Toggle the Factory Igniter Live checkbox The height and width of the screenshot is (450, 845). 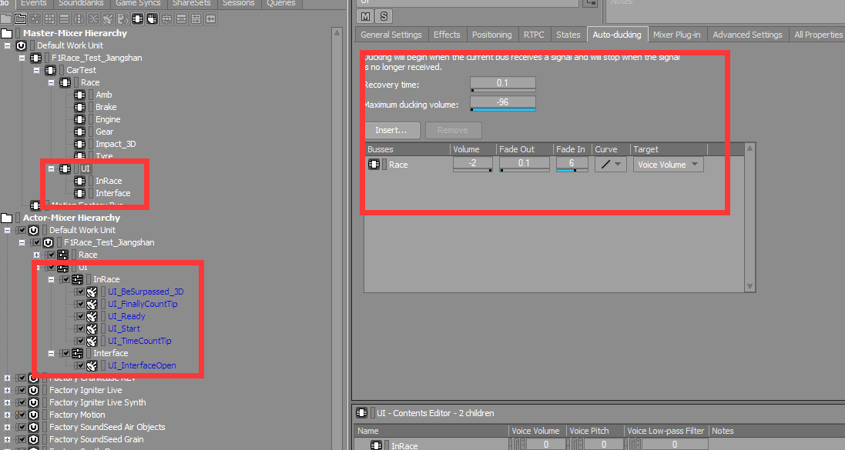pos(22,390)
